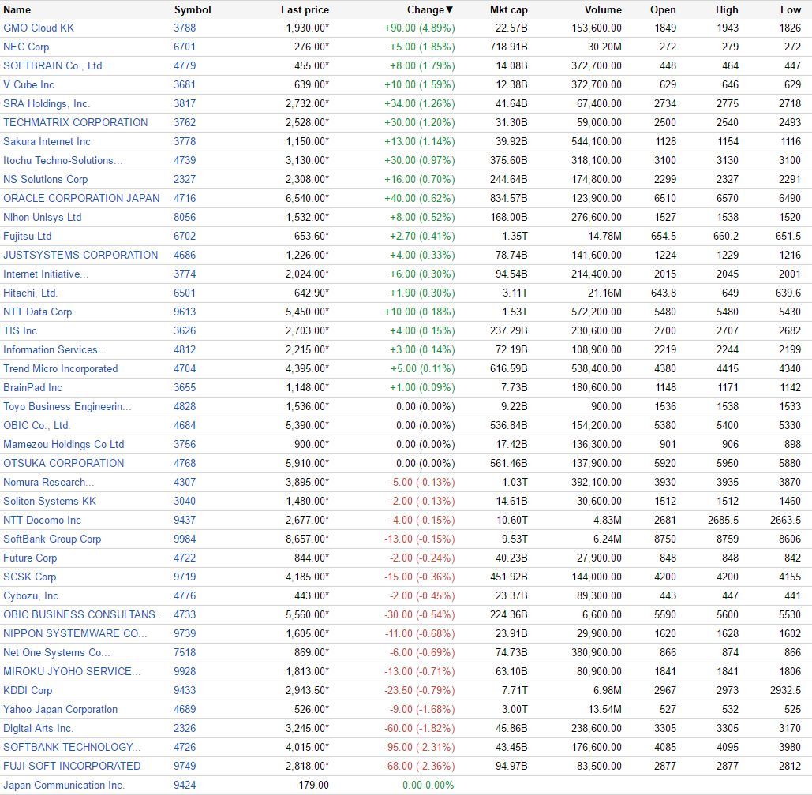Click ticker symbol 6701
812x795 pixels.
point(185,47)
